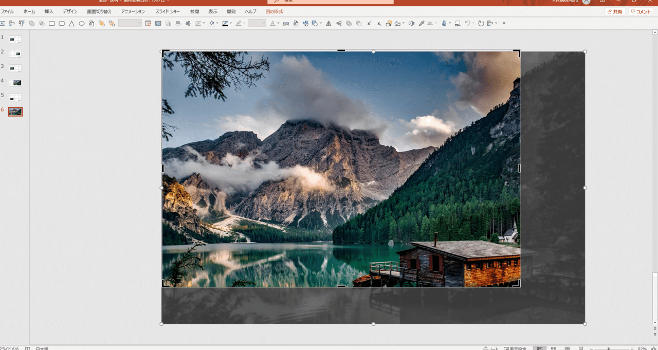Open the shape fill color dropdown arrow
658x350 pixels.
tap(217, 23)
